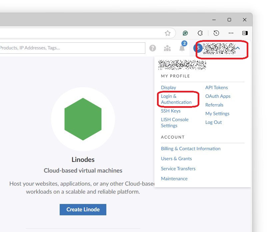Open Service Transfers
The height and width of the screenshot is (232, 274).
178,169
